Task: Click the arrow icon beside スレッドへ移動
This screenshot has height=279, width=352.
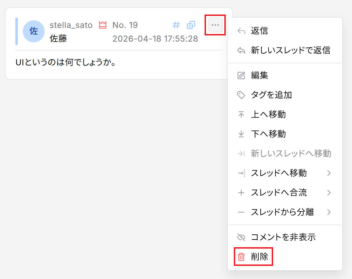Action: (x=241, y=173)
